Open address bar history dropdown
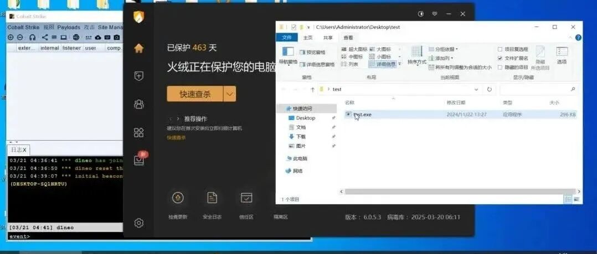Image resolution: width=597 pixels, height=254 pixels. click(x=476, y=89)
